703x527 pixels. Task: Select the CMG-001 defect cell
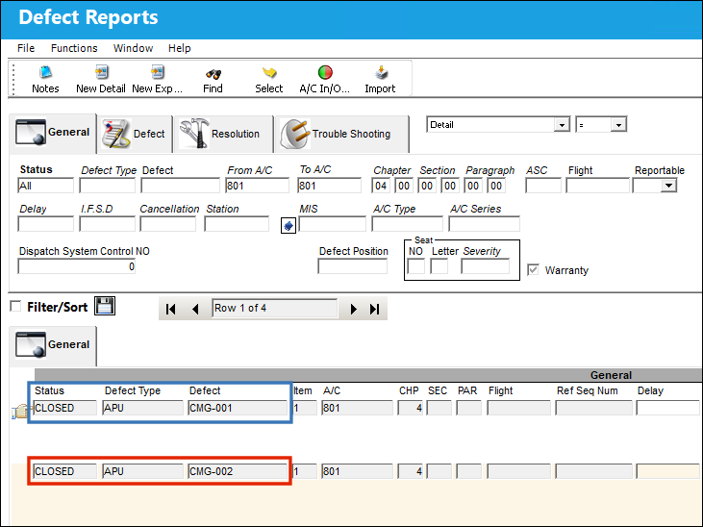tap(238, 408)
